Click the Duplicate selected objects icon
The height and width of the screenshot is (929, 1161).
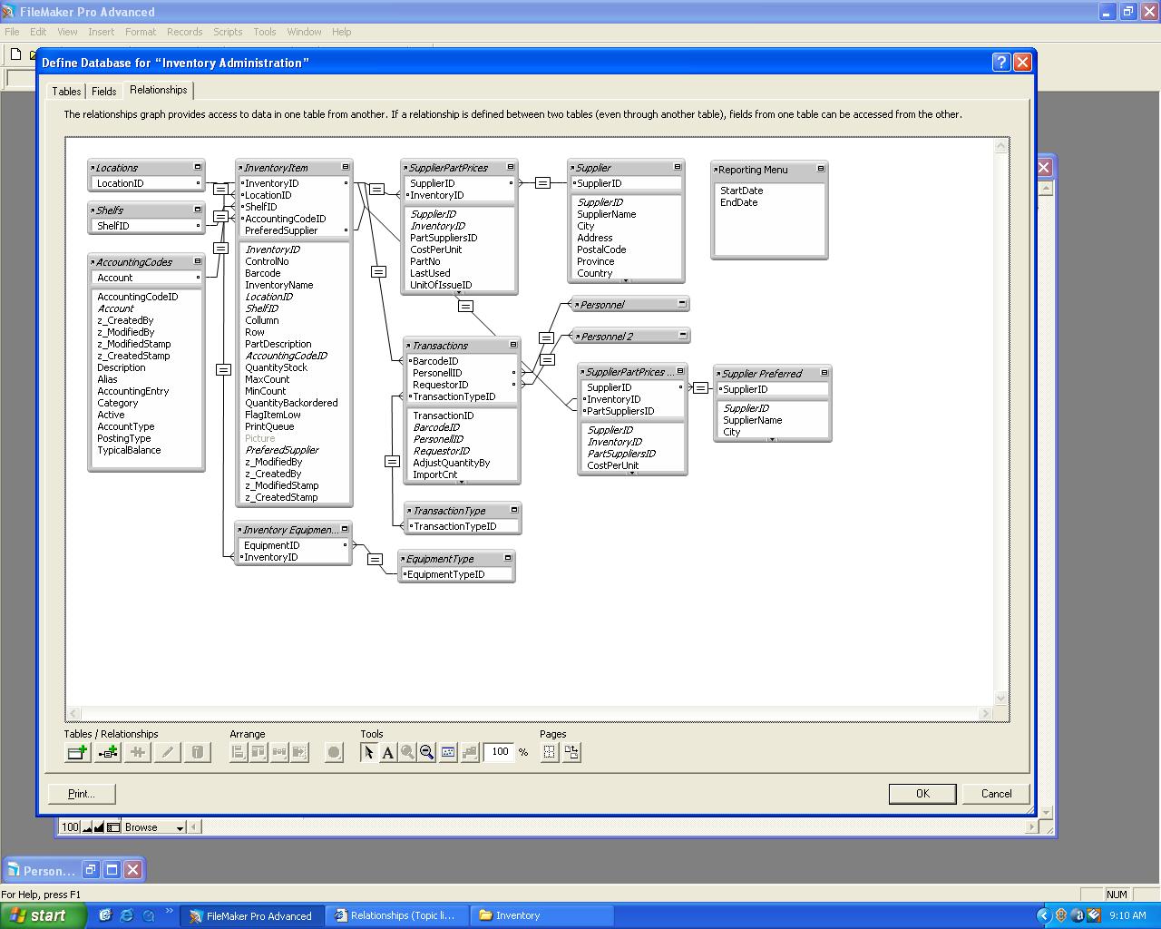point(138,752)
